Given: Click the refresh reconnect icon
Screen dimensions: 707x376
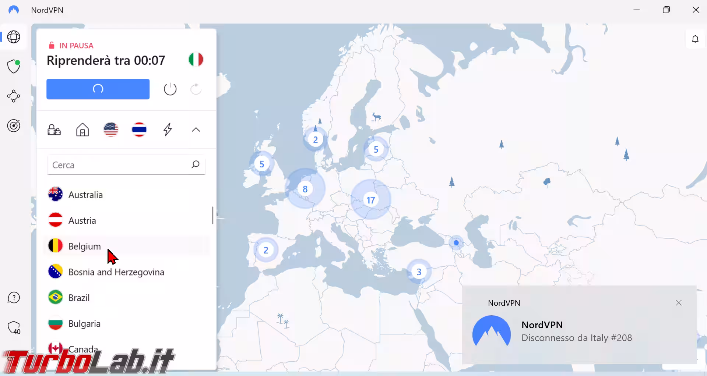Looking at the screenshot, I should tap(196, 89).
